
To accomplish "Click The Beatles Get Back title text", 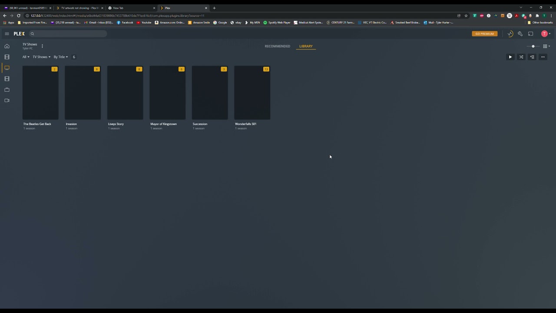I will 37,124.
